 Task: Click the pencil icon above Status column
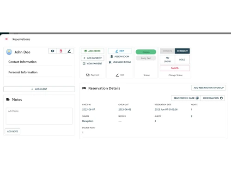pyautogui.click(x=117, y=75)
